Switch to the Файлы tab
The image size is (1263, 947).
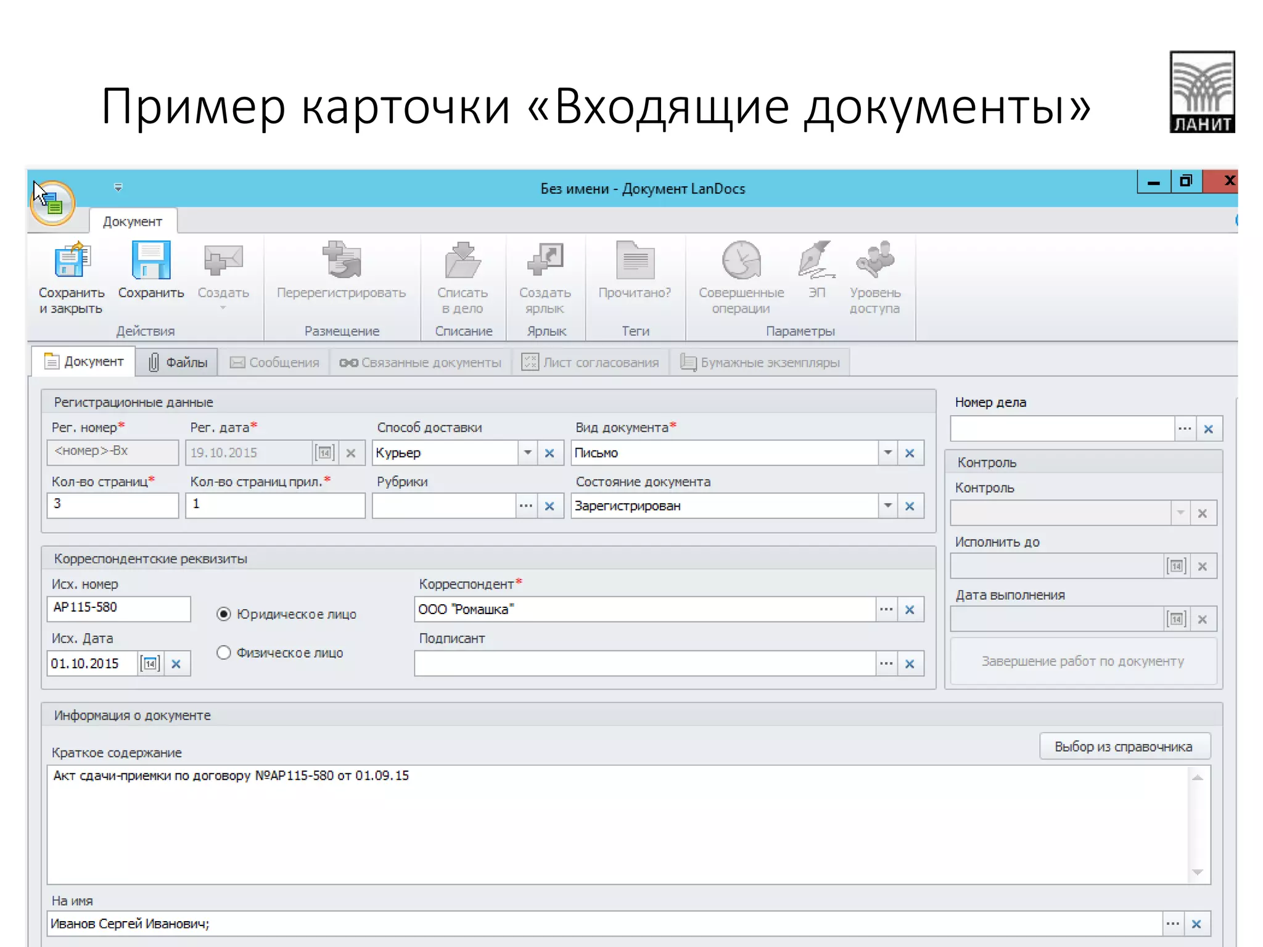[x=178, y=363]
